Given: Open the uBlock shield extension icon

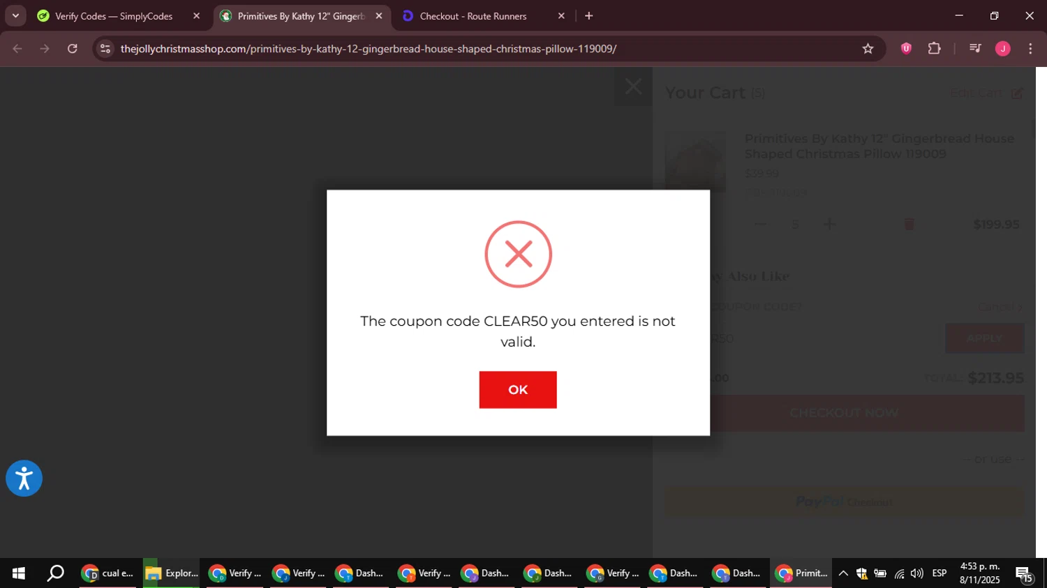Looking at the screenshot, I should pos(906,49).
